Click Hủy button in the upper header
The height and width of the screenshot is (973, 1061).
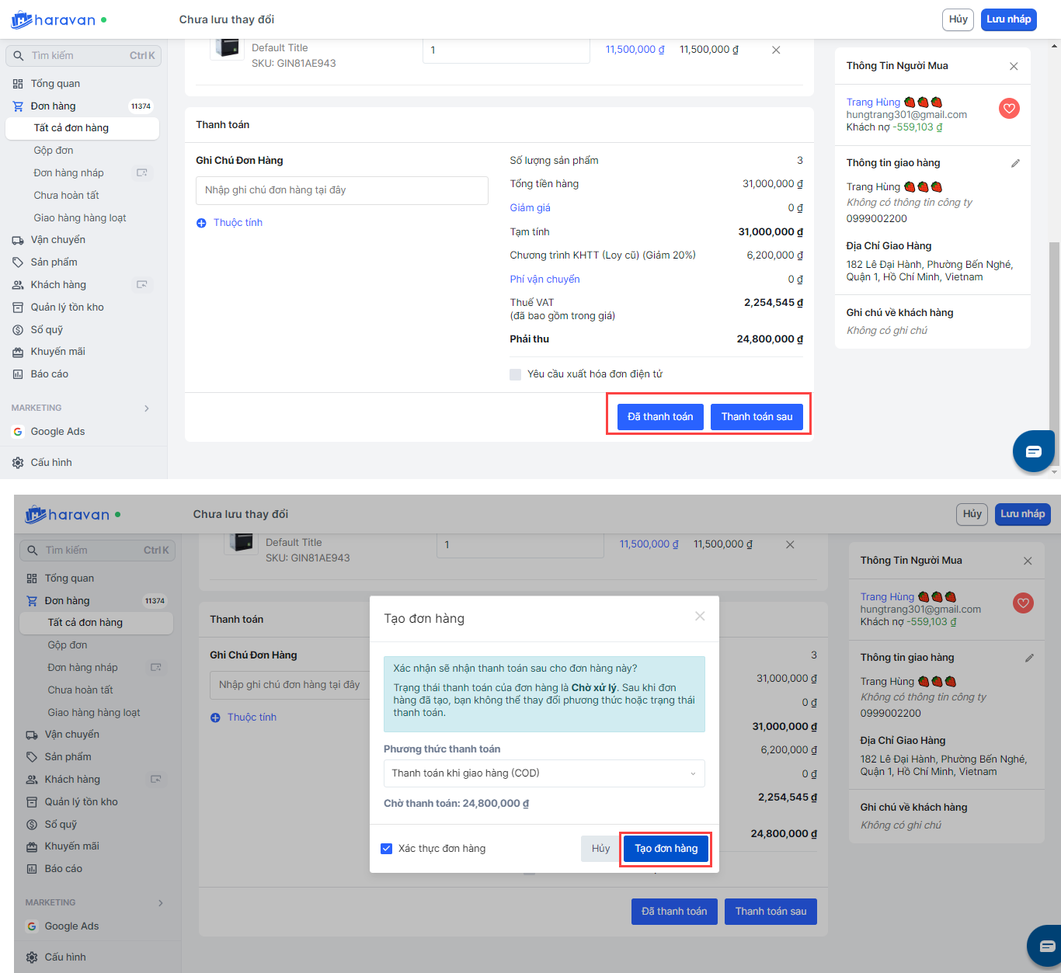pos(958,19)
